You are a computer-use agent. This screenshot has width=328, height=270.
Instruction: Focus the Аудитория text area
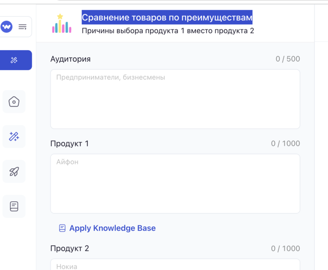coord(175,99)
